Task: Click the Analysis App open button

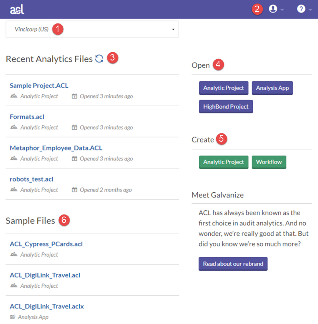Action: pyautogui.click(x=272, y=88)
